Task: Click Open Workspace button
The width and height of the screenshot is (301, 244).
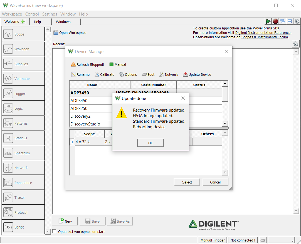Action: click(70, 32)
